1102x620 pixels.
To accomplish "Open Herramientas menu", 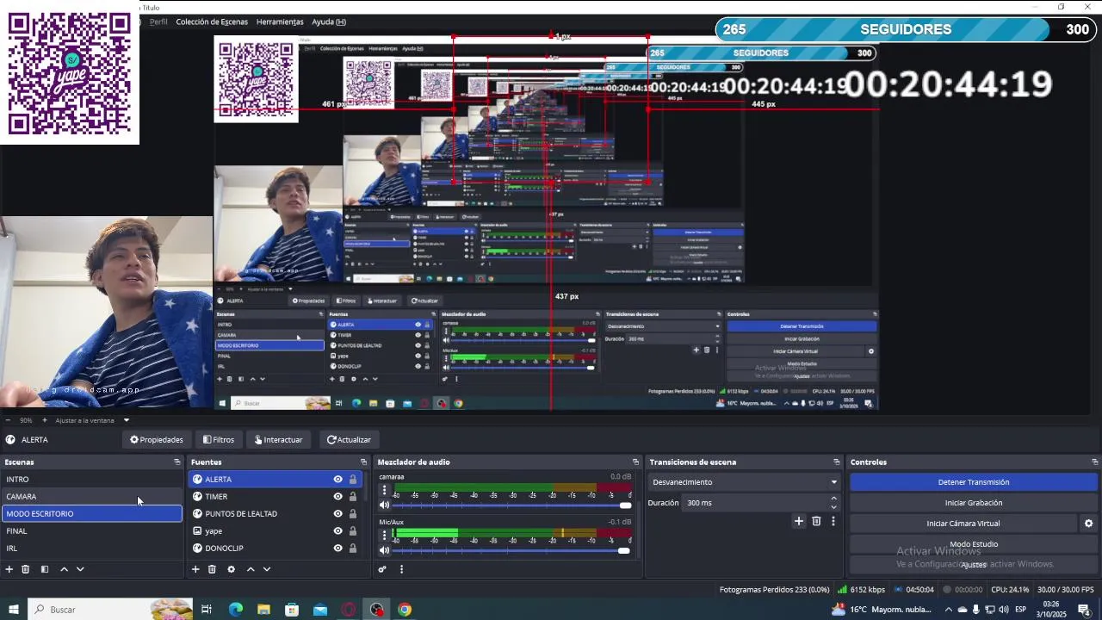I will coord(280,22).
